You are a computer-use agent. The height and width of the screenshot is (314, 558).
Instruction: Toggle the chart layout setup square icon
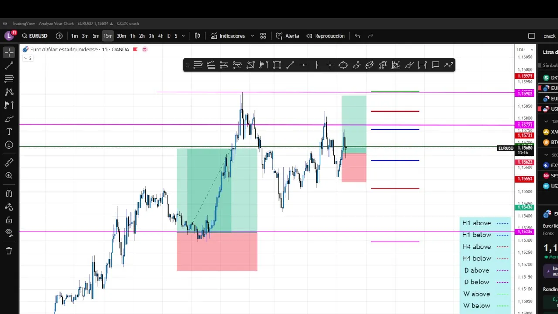[x=532, y=36]
